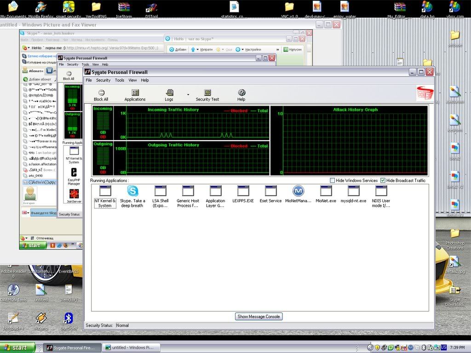Select the Mu_Editor archive on desktop
Viewport: 471px width, 353px height.
point(399,9)
